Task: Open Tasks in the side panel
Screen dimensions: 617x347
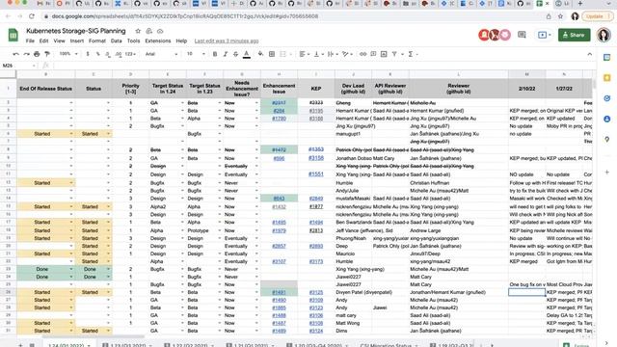Action: [x=606, y=98]
